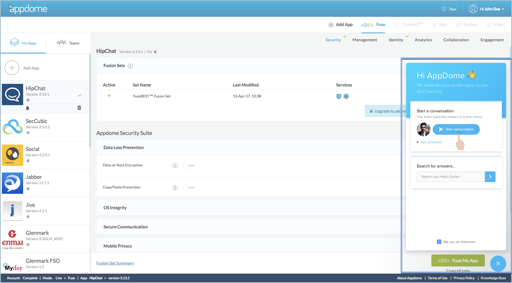Switch to the Collaboration tab

[x=456, y=40]
